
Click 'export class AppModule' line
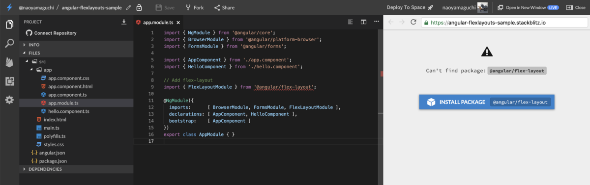(199, 134)
